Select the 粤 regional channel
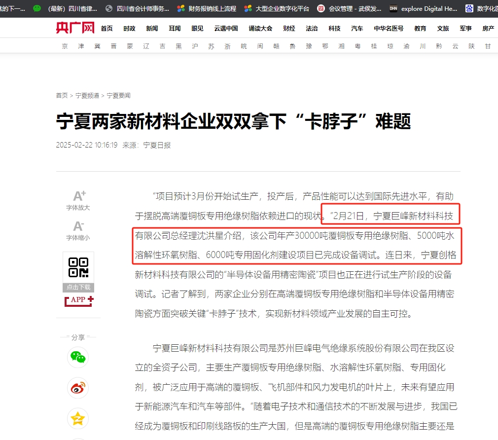The image size is (498, 440). tap(357, 46)
